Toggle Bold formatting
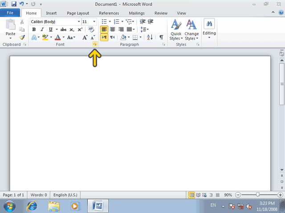Viewport: 285px width, 213px height. pyautogui.click(x=34, y=30)
